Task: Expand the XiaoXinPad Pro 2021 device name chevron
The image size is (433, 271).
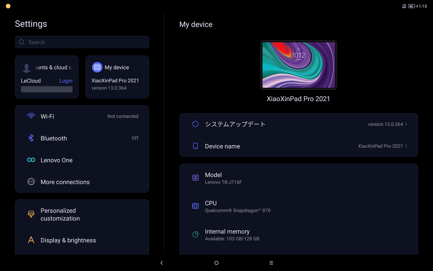Action: pos(406,146)
